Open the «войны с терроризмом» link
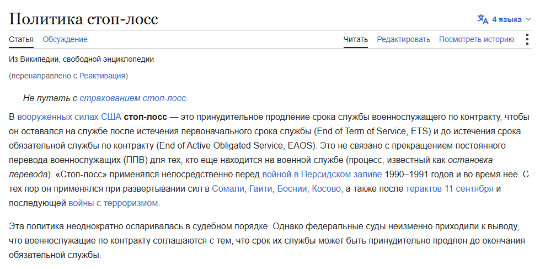 (113, 203)
